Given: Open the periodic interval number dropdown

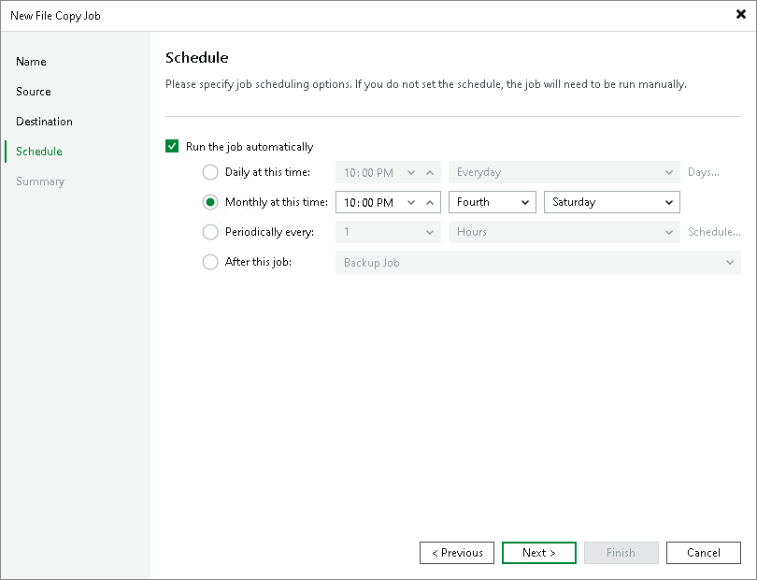Looking at the screenshot, I should pos(388,232).
